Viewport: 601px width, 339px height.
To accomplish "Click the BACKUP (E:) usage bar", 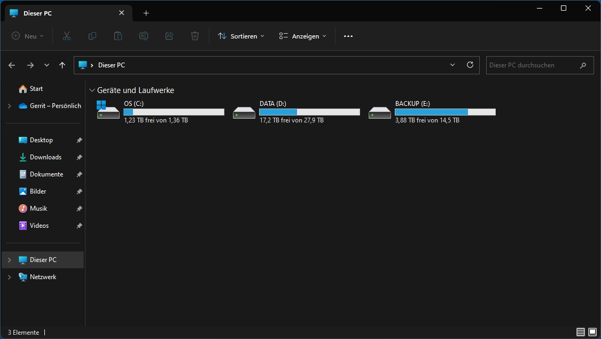I will coord(445,112).
